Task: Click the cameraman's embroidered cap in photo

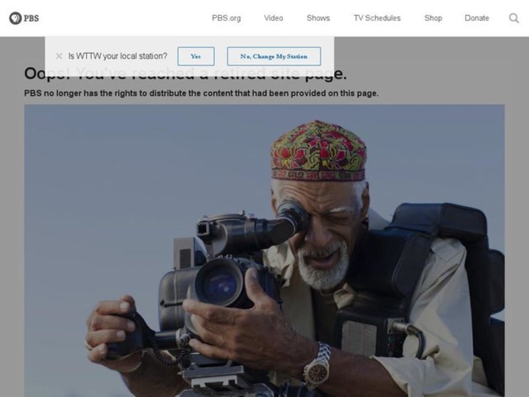Action: (x=318, y=150)
